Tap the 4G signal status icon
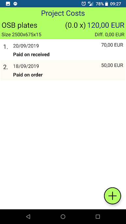 point(91,4)
